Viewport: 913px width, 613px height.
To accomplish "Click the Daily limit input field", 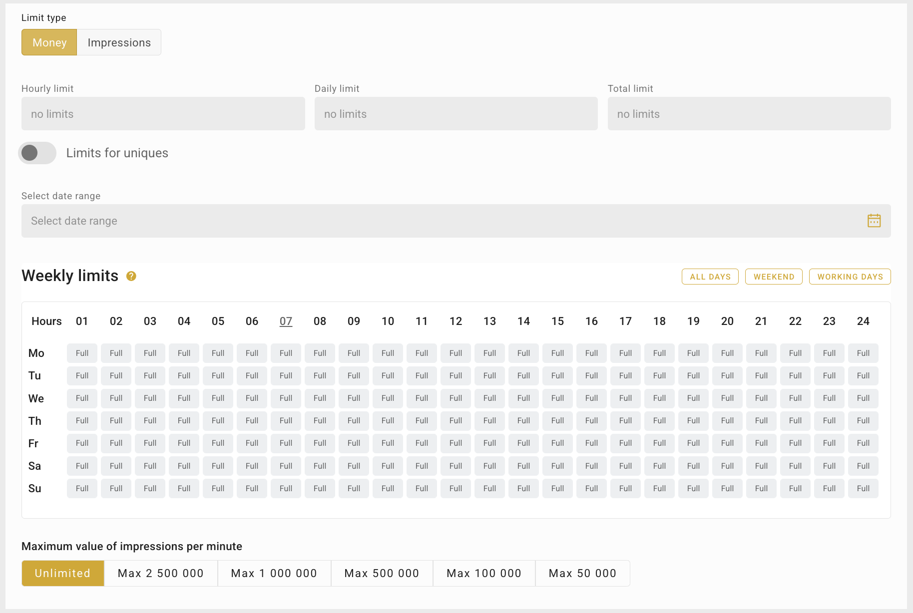I will 456,114.
